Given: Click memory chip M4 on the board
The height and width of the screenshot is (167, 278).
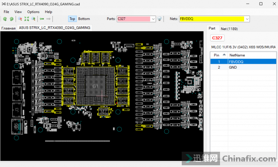Looking at the screenshot, I should click(x=68, y=101).
